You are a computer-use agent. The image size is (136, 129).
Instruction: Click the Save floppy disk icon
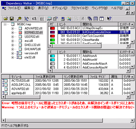11,19
